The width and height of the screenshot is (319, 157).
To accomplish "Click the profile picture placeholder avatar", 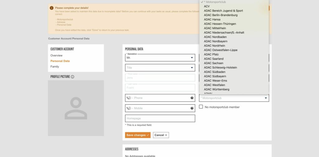I will [x=76, y=108].
